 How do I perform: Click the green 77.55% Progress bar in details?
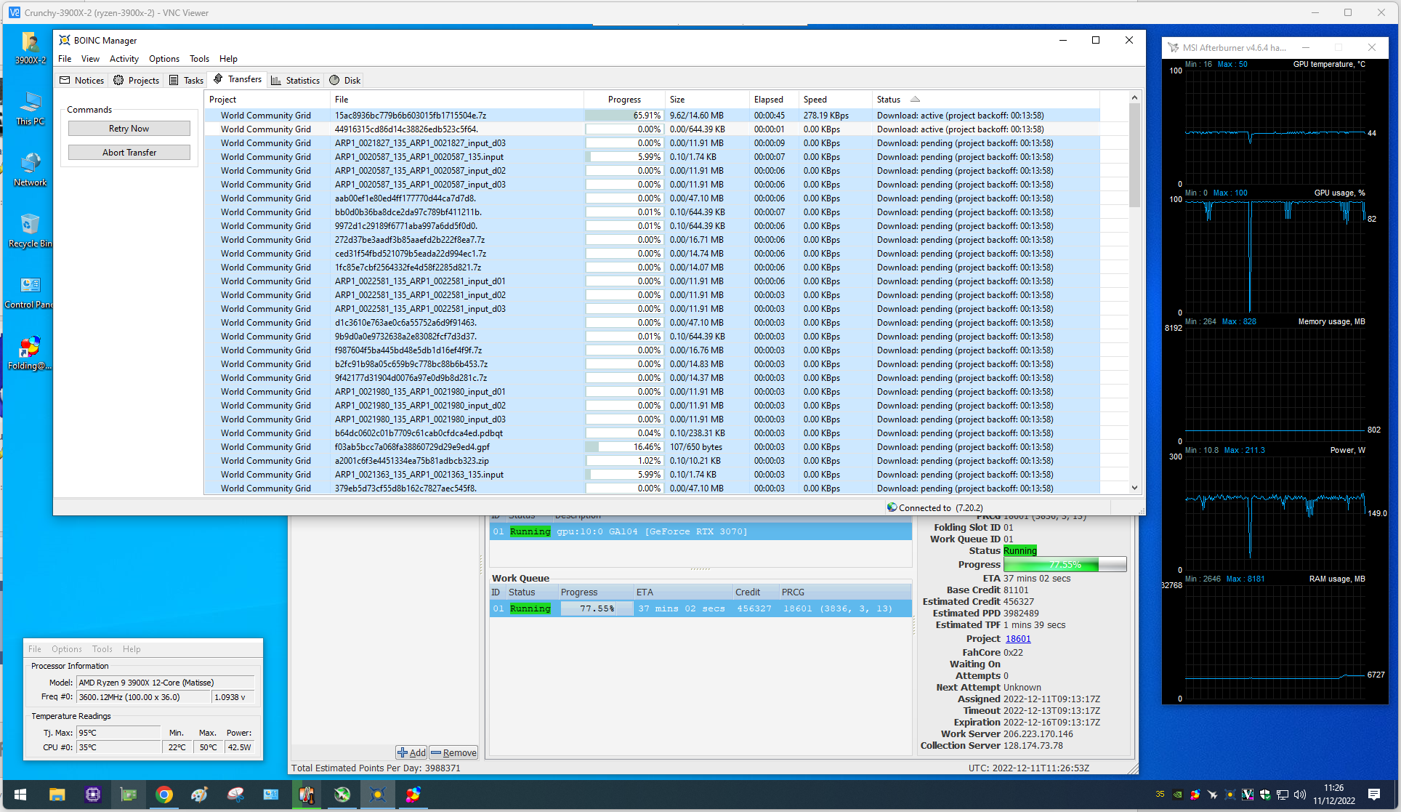[x=1065, y=564]
